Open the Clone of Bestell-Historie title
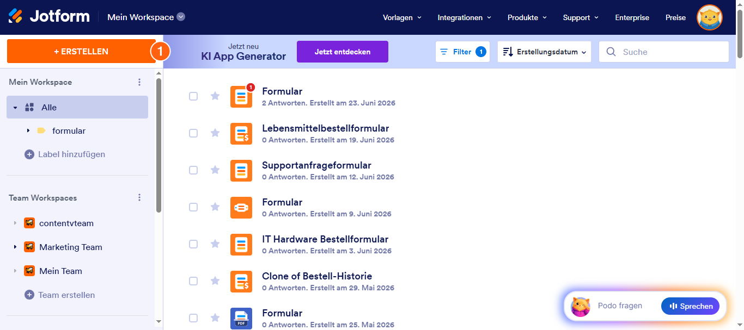The image size is (744, 330). click(317, 276)
